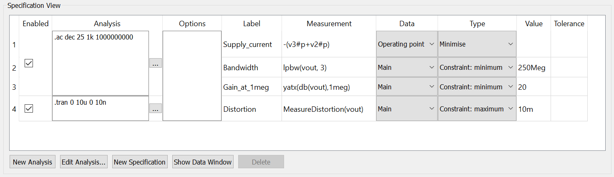Expand the Data dropdown for Bandwidth row
Image resolution: width=614 pixels, height=177 pixels.
click(x=407, y=67)
